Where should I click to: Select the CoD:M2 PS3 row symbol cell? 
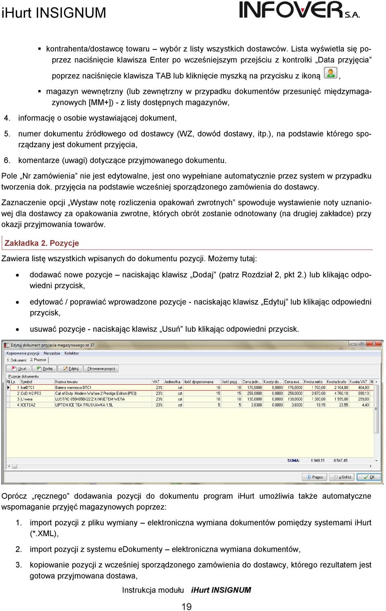coord(37,393)
